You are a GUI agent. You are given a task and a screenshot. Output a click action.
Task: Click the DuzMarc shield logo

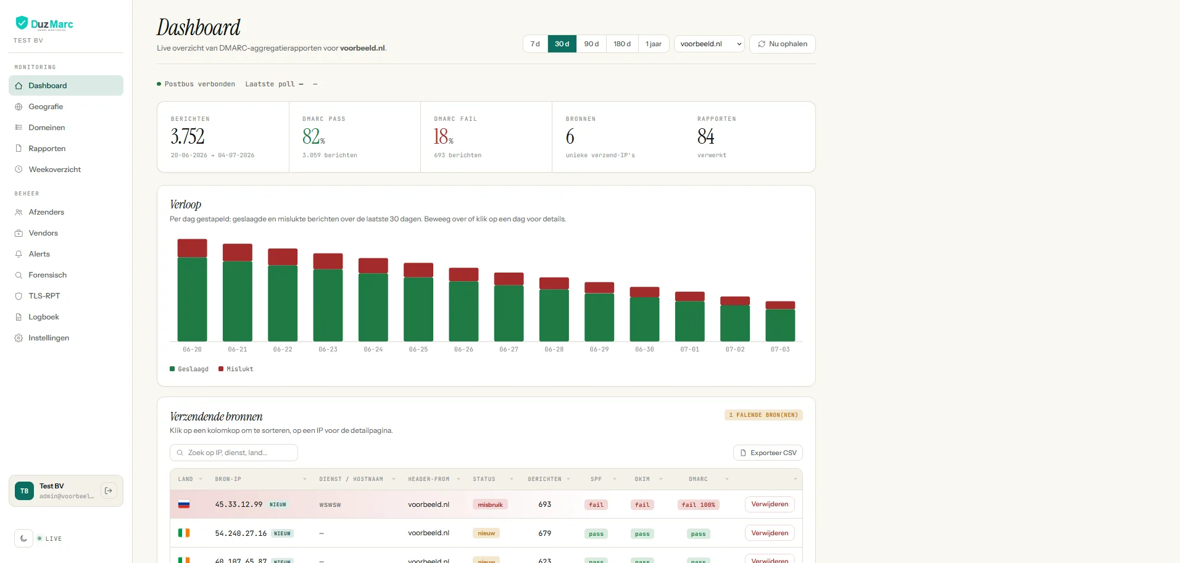(22, 23)
